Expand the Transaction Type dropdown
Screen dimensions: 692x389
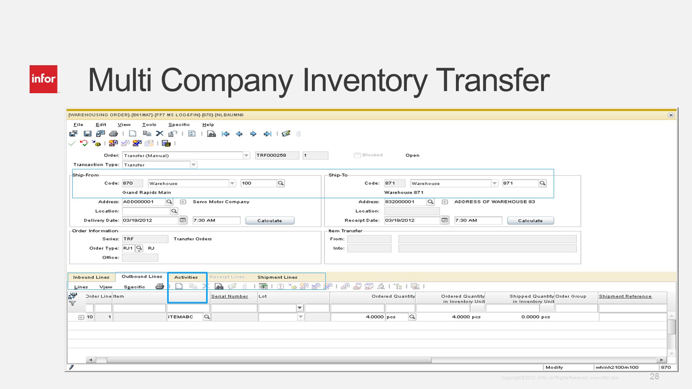[193, 165]
